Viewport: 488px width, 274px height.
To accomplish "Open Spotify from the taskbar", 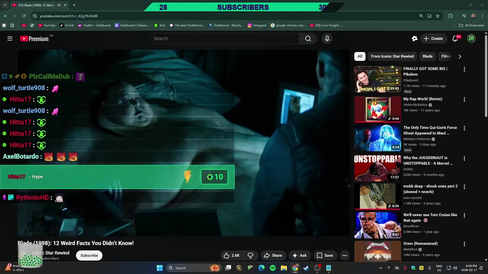I will tap(273, 268).
